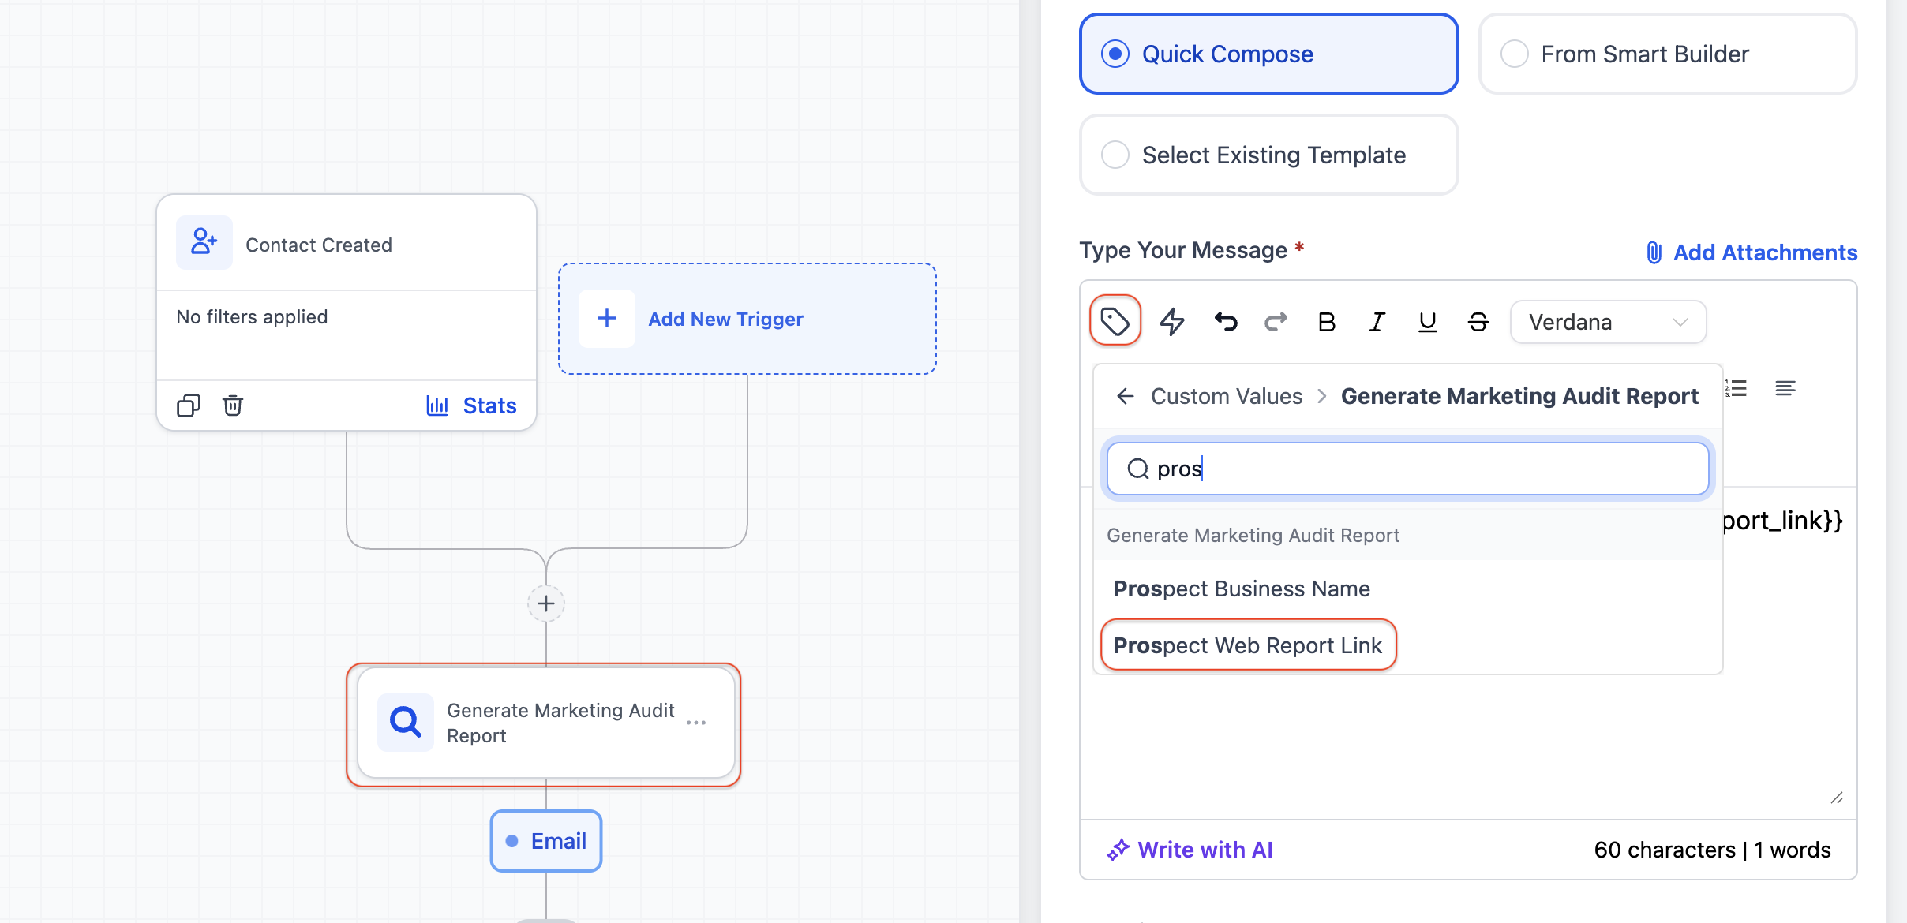Delete the Contact Created trigger
1907x923 pixels.
pos(232,405)
